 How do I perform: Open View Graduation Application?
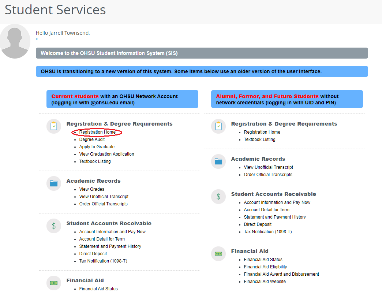pos(106,154)
